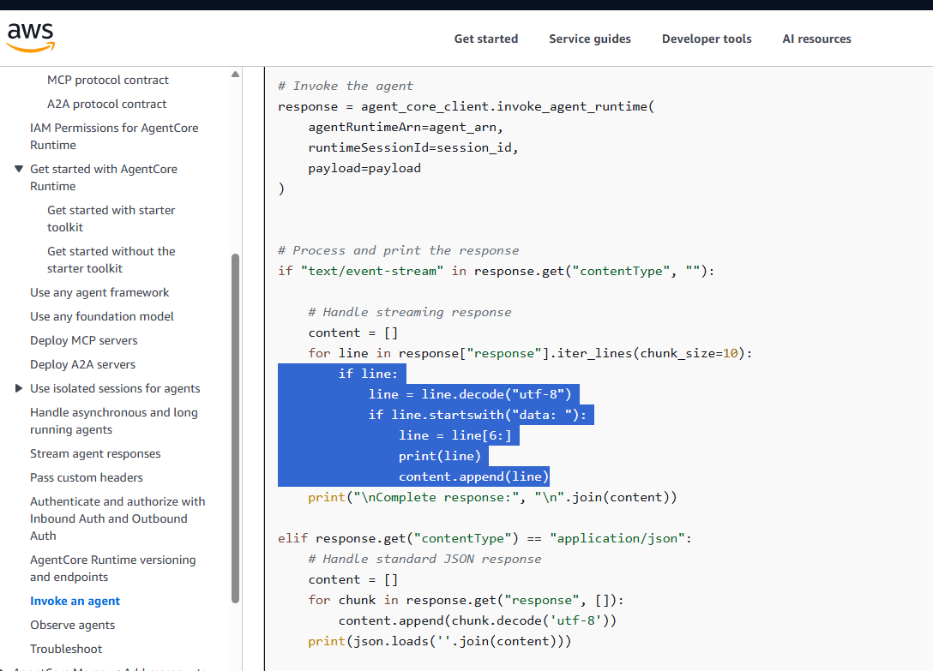Open Handle asynchronous and long running agents

(114, 421)
